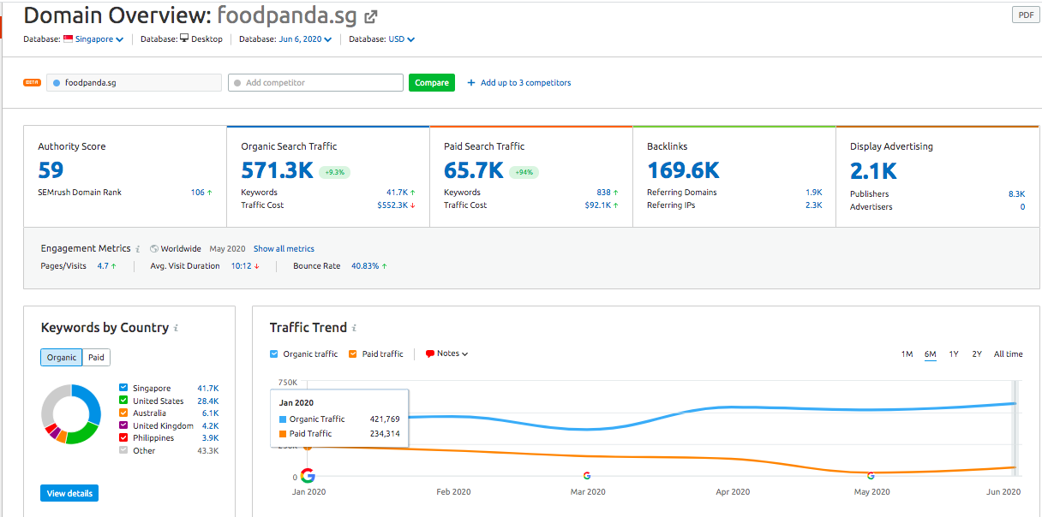This screenshot has width=1042, height=517.
Task: Click Paid Search Traffic 65.7K value
Action: tap(474, 170)
